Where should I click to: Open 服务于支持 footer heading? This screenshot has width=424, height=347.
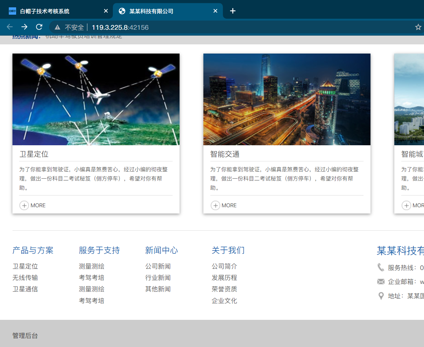tap(99, 250)
